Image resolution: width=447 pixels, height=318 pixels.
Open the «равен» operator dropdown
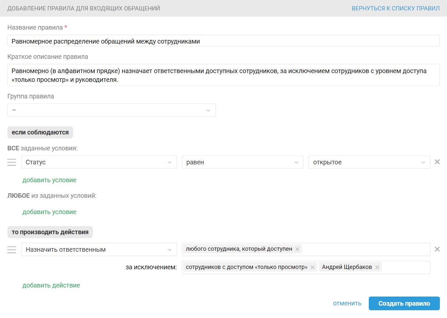(x=242, y=162)
